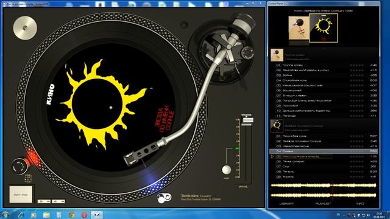Select track 06 Бошетунмай
The width and height of the screenshot is (390, 219).
324,91
